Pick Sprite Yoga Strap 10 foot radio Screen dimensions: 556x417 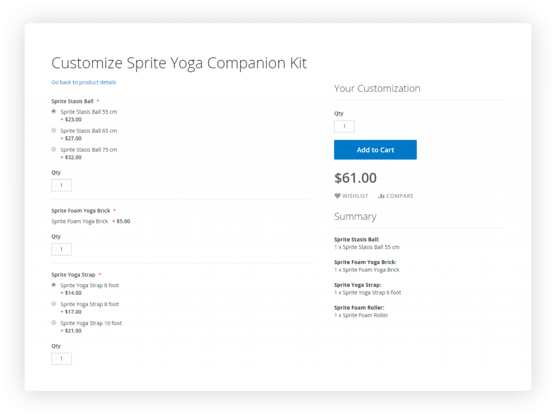(x=54, y=322)
